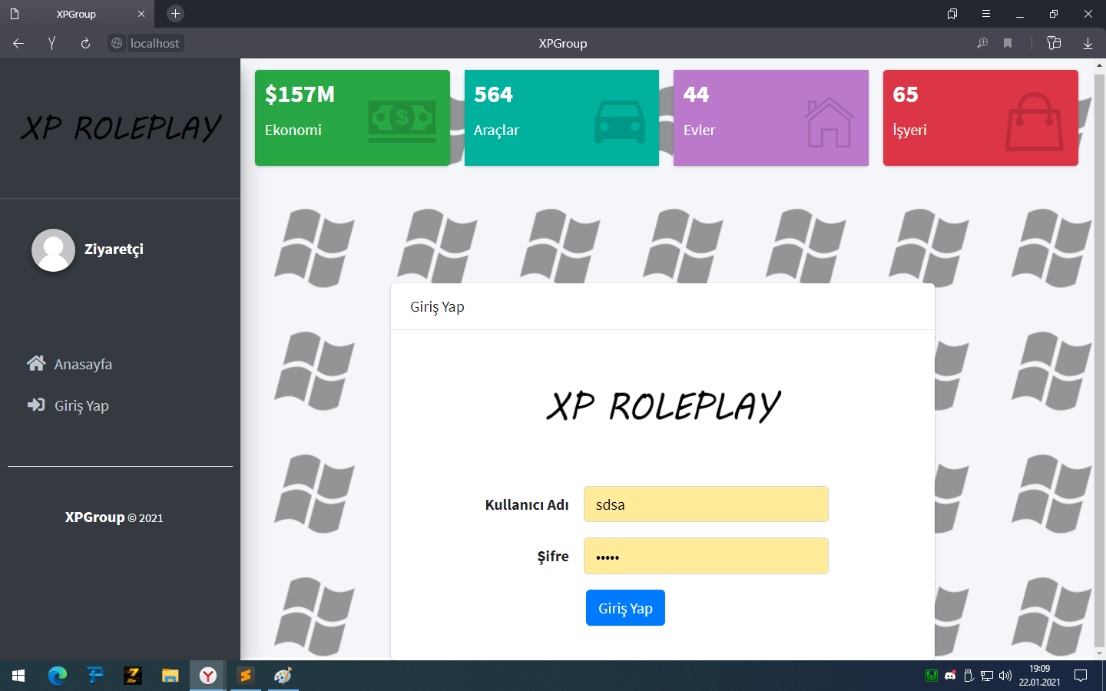Screen dimensions: 1106x691
Task: Click the 564 vehicles count
Action: pos(493,94)
